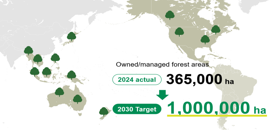Image resolution: width=273 pixels, height=130 pixels.
Task: Click the westernmost tree icon over Myanmar
Action: tap(28, 51)
